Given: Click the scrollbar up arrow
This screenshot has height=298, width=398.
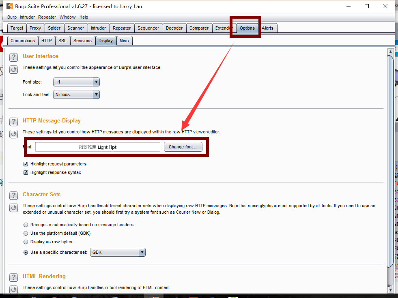Looking at the screenshot, I should pos(390,51).
